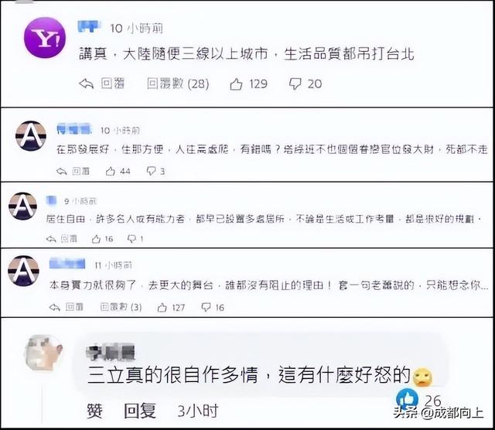Image resolution: width=495 pixels, height=430 pixels.
Task: Expand the 回覆數 (3) replies thread
Action: pos(121,307)
